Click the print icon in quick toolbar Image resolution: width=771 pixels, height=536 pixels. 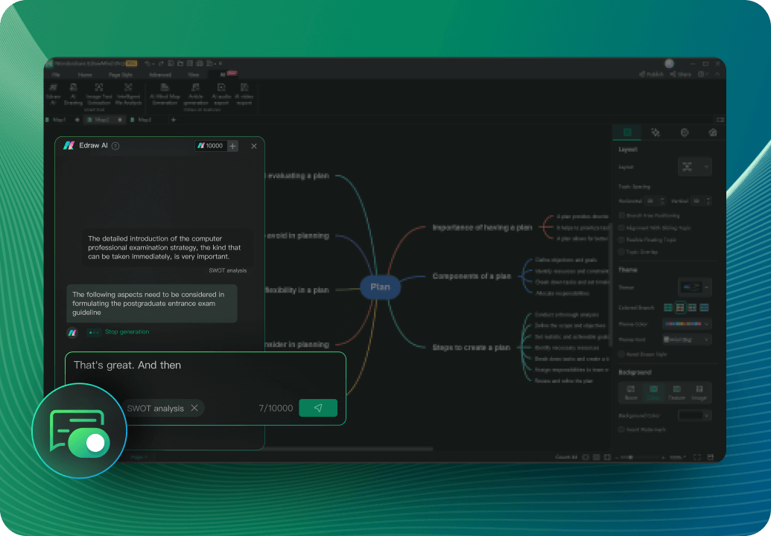199,63
